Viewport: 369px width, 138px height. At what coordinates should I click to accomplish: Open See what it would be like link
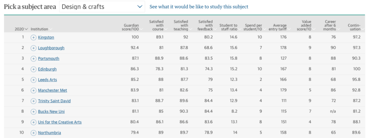click(199, 7)
